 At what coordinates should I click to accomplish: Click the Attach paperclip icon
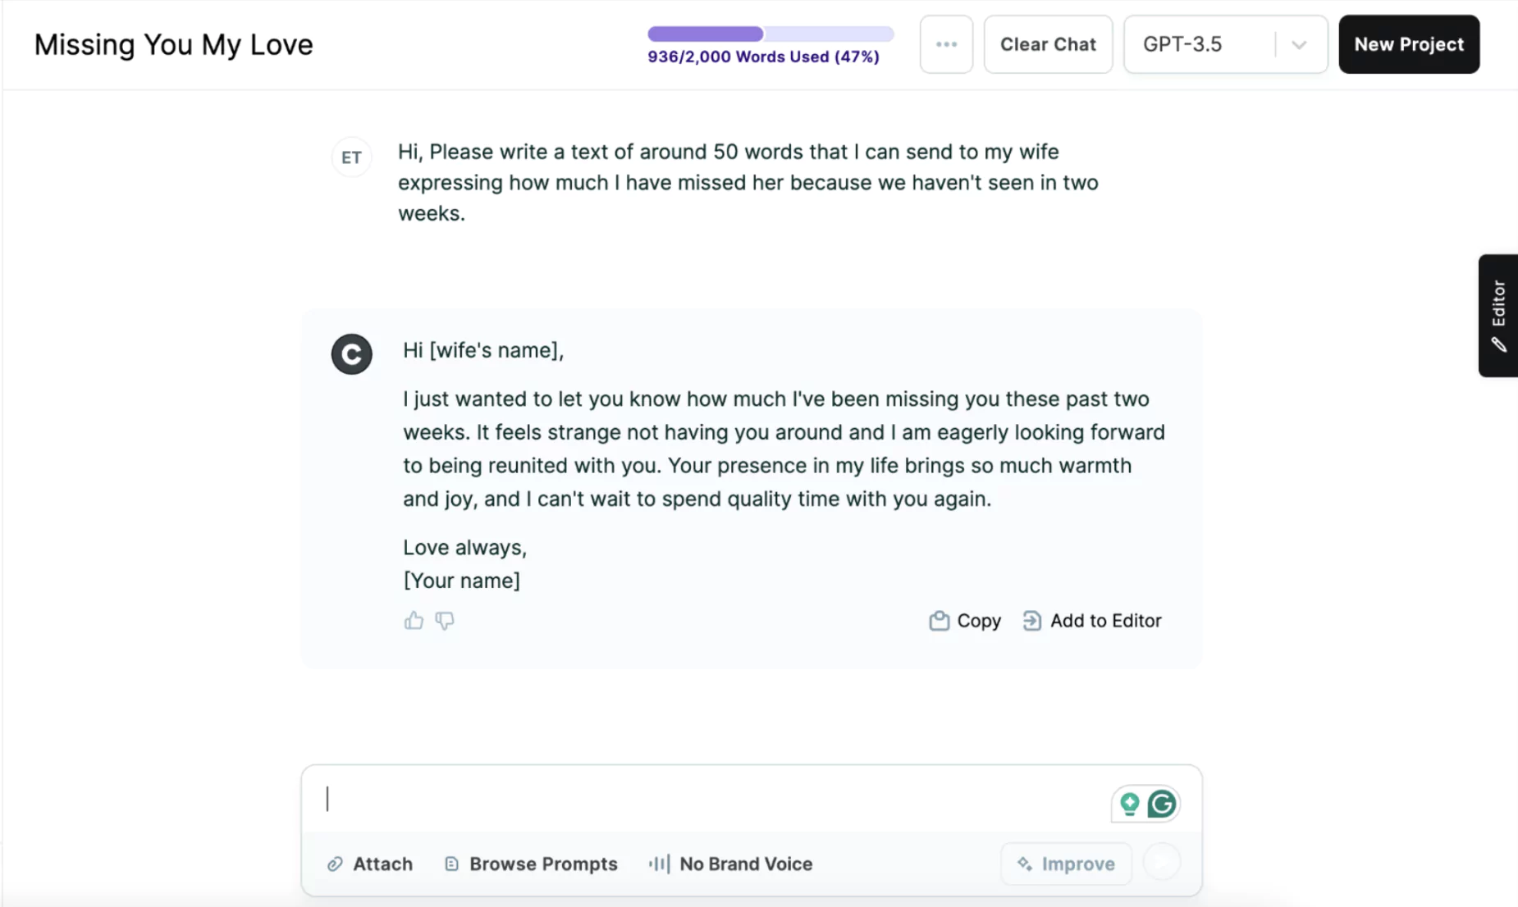click(x=335, y=864)
